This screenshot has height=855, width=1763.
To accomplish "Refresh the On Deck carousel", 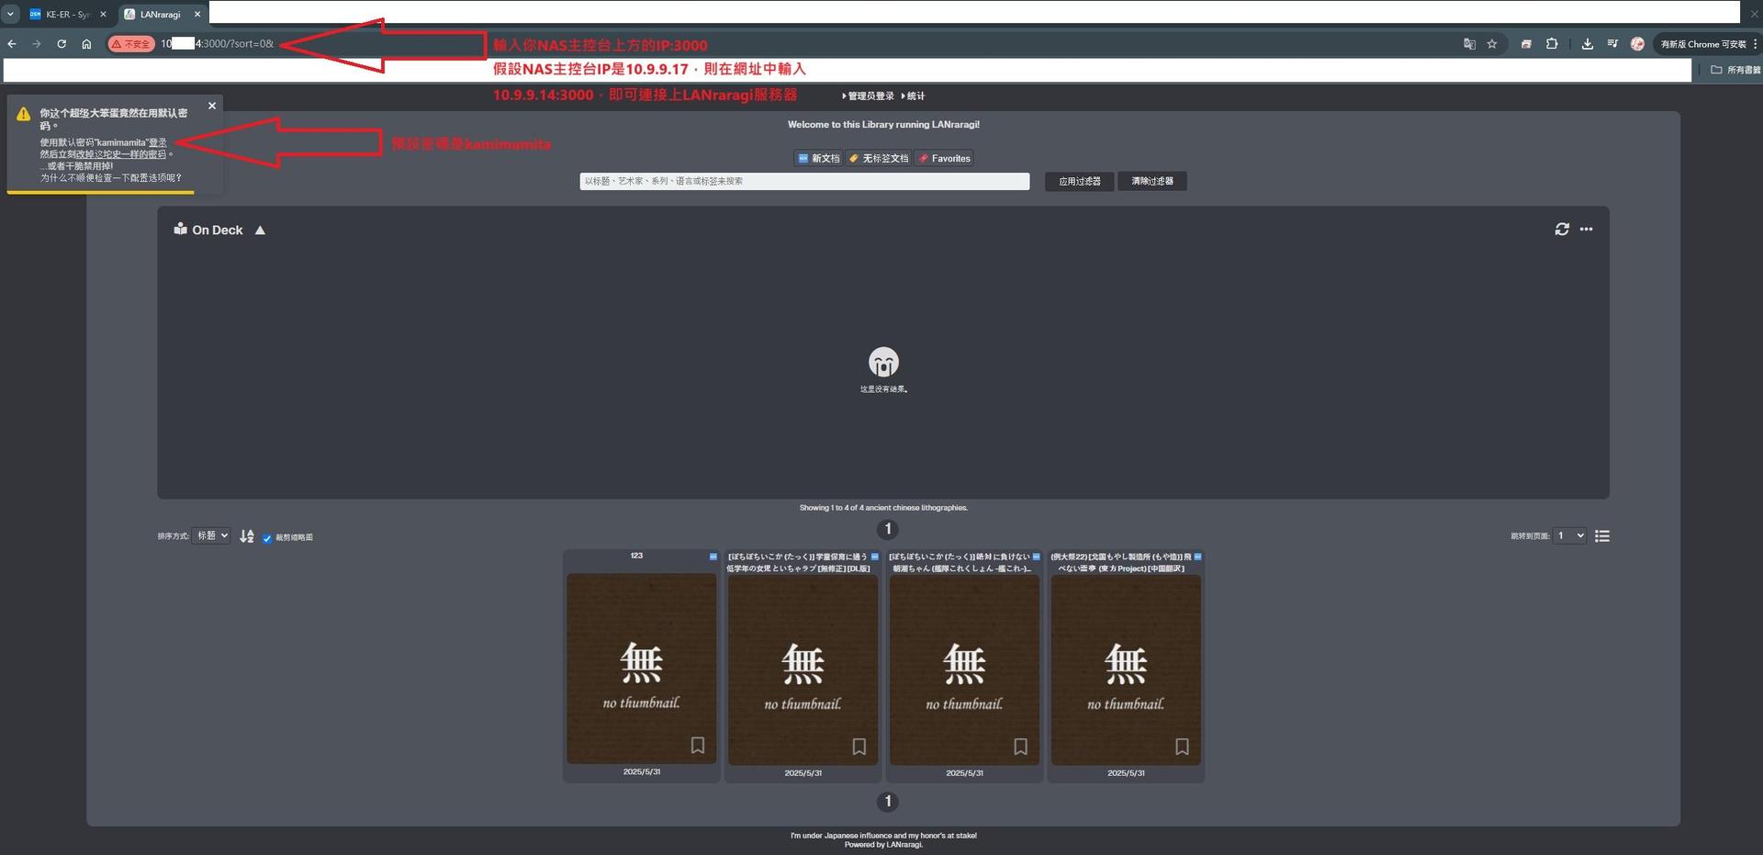I will tap(1561, 230).
